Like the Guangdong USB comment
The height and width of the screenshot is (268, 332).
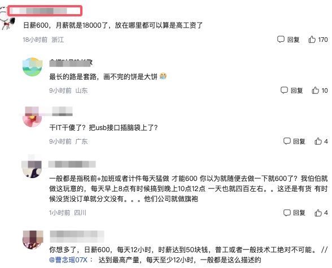tap(318, 141)
